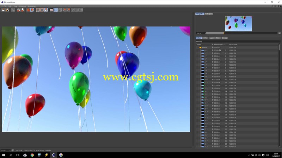
Task: Select frame 30 in History list
Action: click(x=237, y=138)
